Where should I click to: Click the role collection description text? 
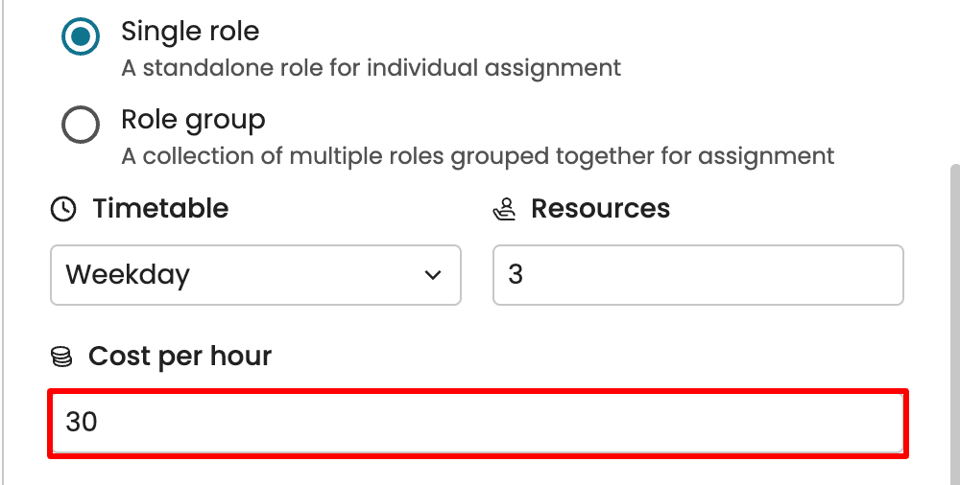(x=477, y=155)
